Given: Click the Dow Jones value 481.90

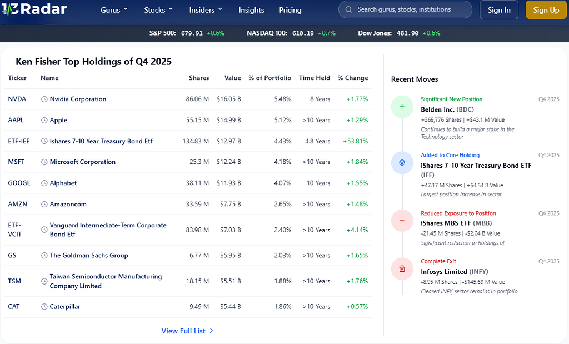Looking at the screenshot, I should click(407, 33).
